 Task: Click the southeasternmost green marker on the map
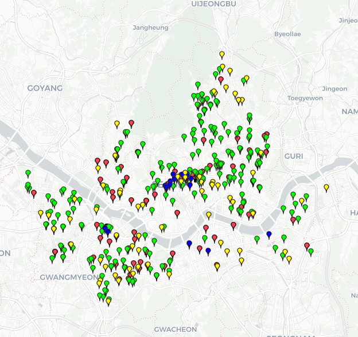[x=310, y=251]
